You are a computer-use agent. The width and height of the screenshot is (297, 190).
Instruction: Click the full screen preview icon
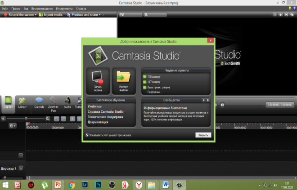[x=286, y=14]
